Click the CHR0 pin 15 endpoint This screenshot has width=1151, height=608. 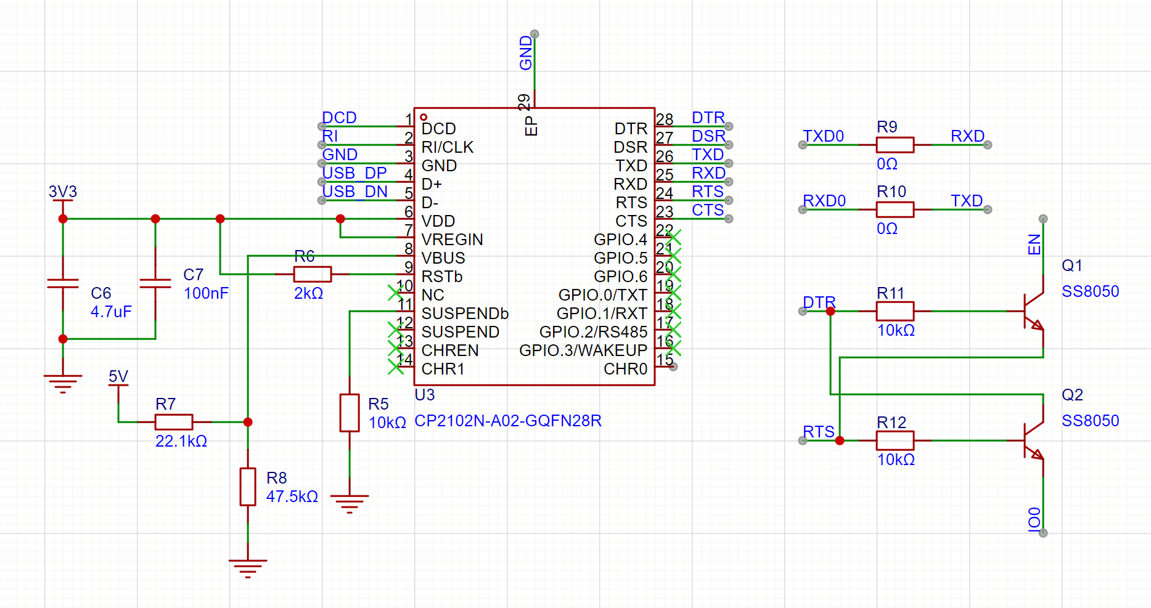(673, 367)
